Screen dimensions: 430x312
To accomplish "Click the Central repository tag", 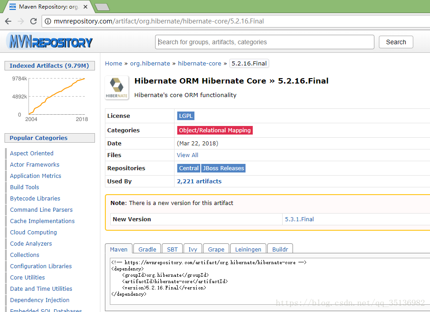I will coord(189,168).
